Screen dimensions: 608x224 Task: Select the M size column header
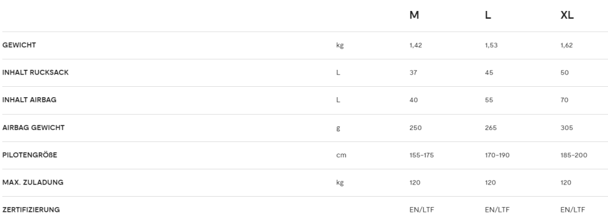[414, 15]
